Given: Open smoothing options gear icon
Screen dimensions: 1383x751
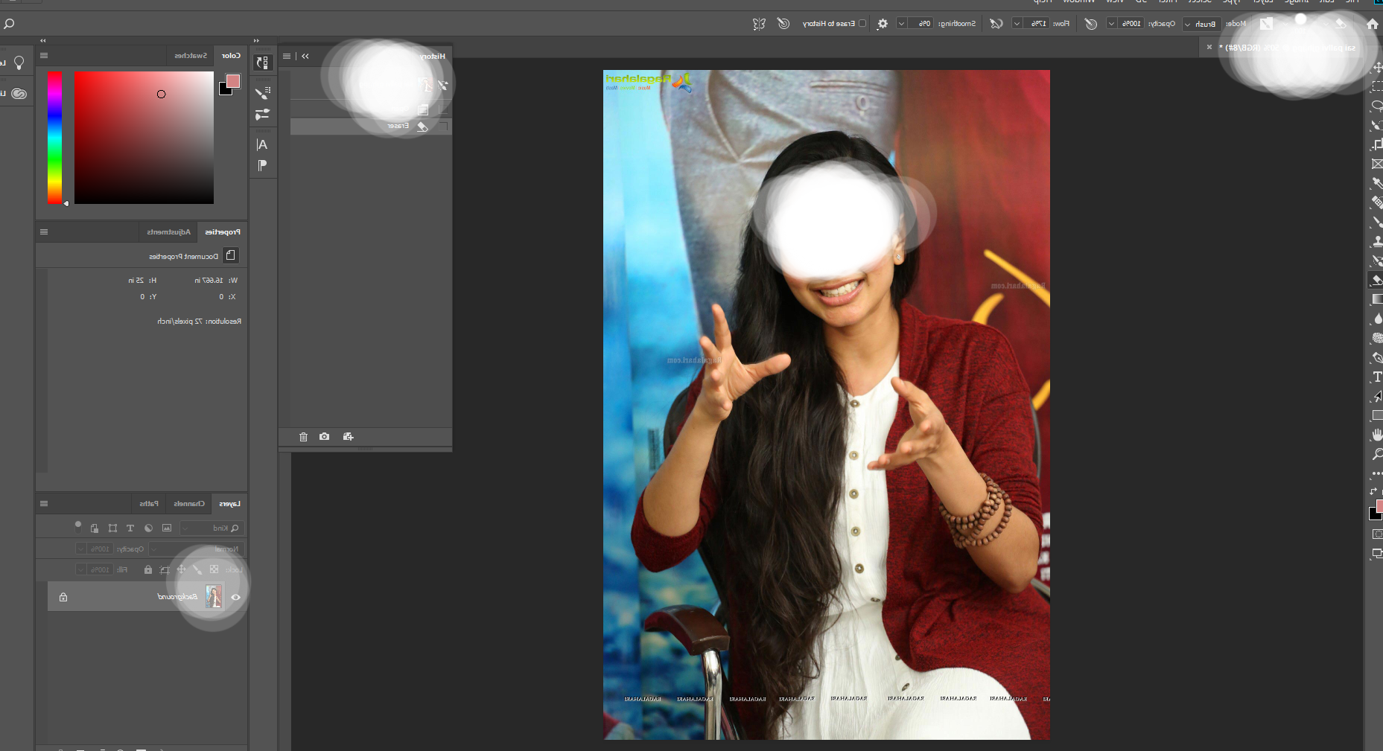Looking at the screenshot, I should click(x=883, y=24).
